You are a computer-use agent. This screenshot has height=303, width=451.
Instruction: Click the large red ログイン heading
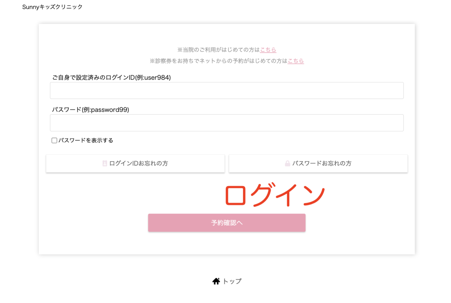274,196
